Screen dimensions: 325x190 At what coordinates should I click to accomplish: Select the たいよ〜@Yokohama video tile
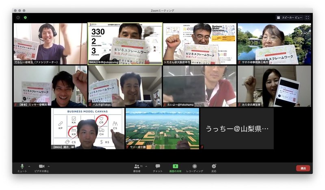[x=199, y=86]
